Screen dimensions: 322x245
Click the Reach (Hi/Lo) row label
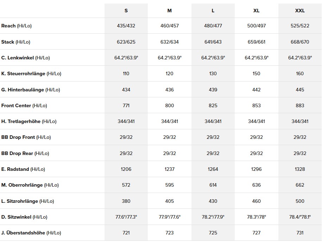17,26
